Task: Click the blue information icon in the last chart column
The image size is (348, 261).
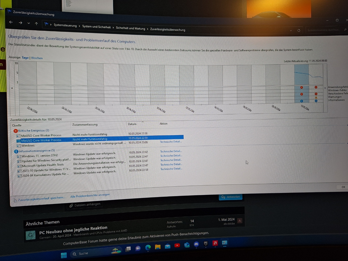Action: pos(316,101)
